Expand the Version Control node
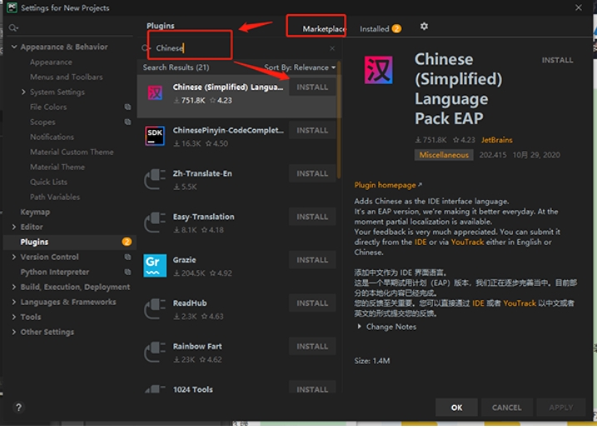597x430 pixels. click(x=14, y=257)
